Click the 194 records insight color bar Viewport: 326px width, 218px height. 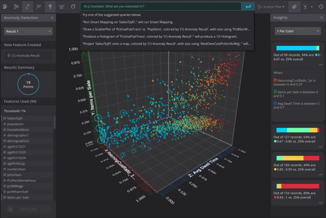coord(297,158)
